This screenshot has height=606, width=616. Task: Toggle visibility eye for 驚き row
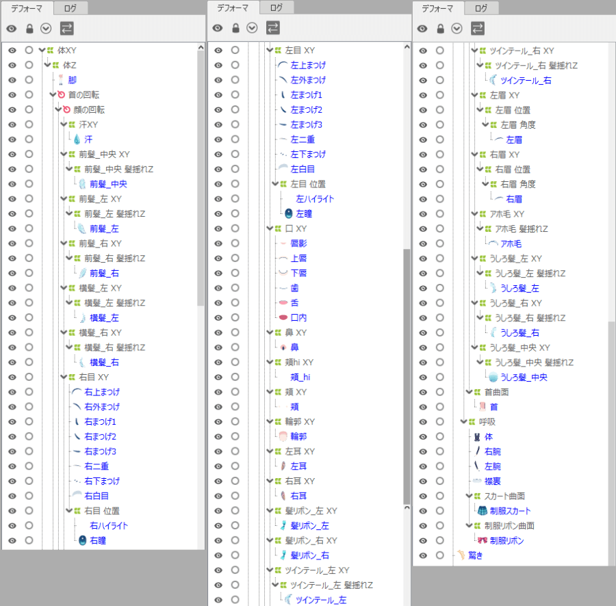point(423,555)
